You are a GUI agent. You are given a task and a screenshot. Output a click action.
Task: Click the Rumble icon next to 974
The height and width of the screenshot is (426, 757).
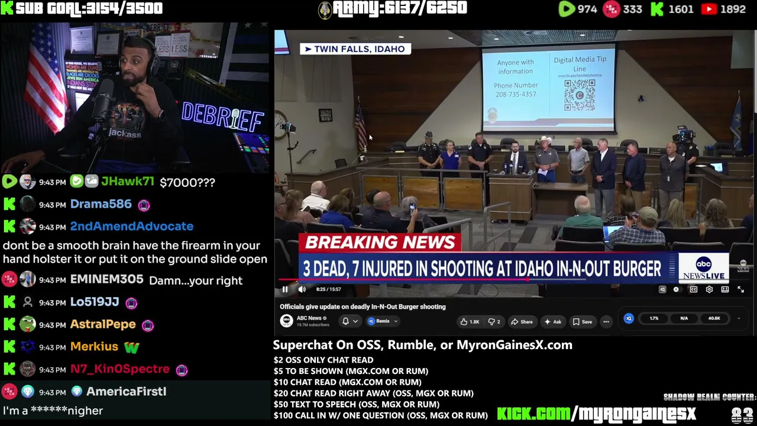[x=567, y=9]
